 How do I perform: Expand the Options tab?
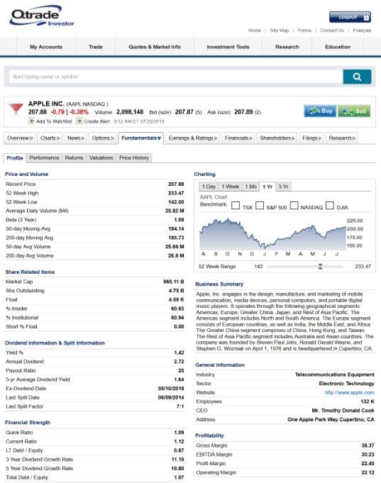point(103,138)
